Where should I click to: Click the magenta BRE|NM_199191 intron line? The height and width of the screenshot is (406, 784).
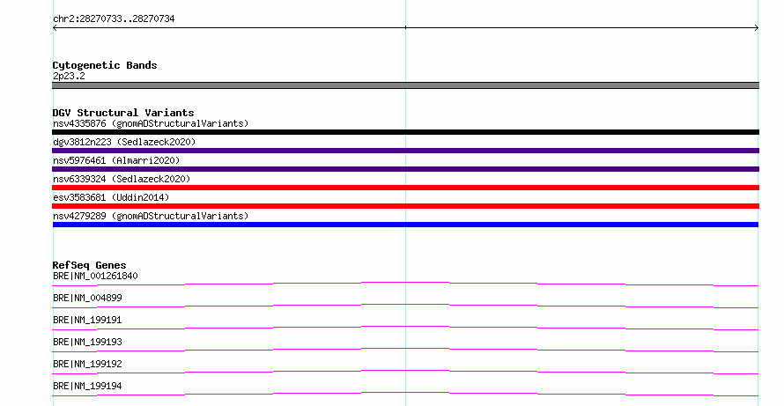(x=405, y=328)
